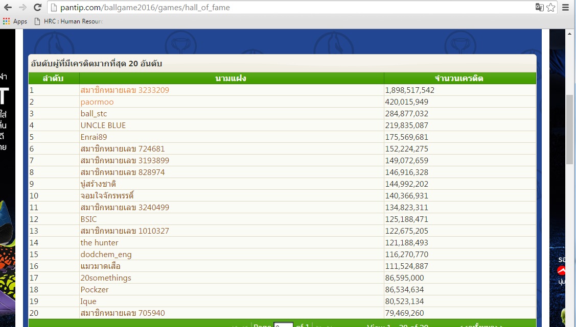Open the Chrome hamburger menu

(x=566, y=7)
